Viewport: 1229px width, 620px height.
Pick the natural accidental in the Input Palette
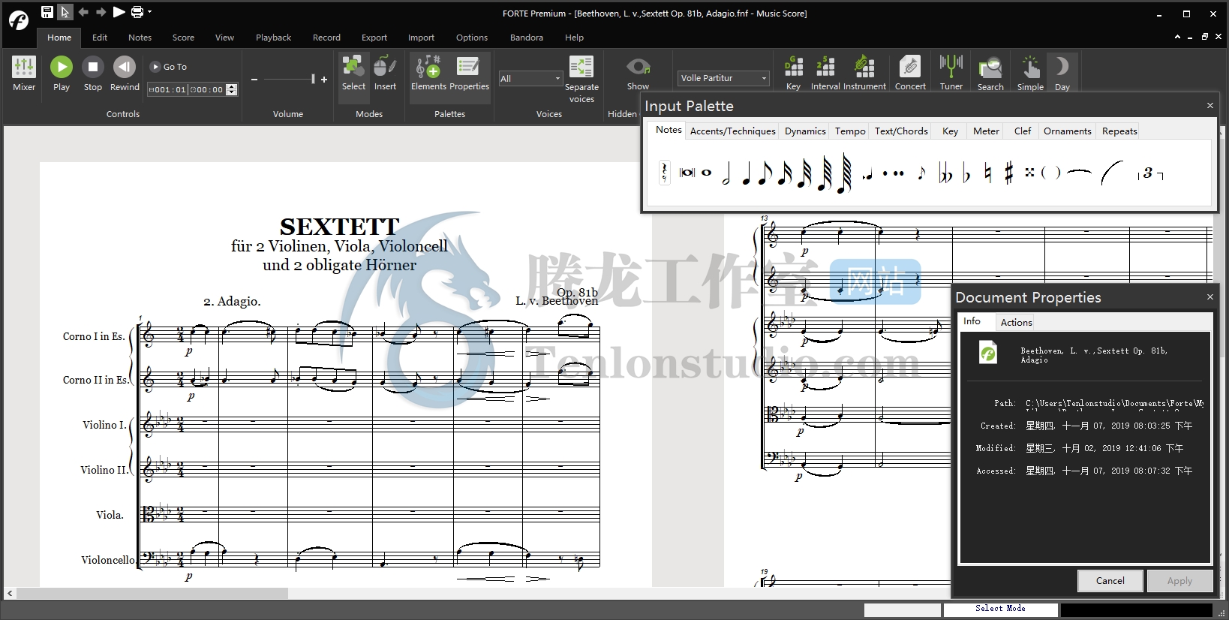pyautogui.click(x=987, y=173)
